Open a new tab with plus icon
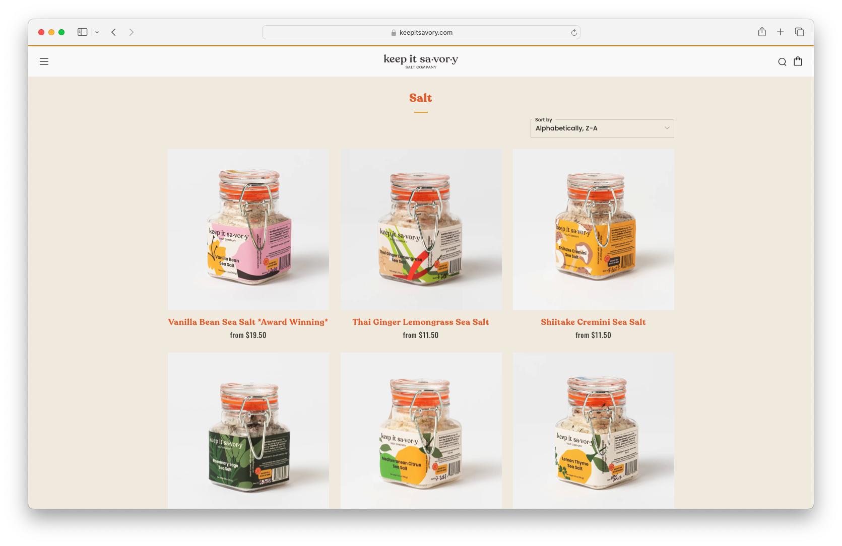 click(x=781, y=32)
